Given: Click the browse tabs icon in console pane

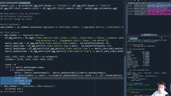Looking at the screenshot, I should pos(128,38).
